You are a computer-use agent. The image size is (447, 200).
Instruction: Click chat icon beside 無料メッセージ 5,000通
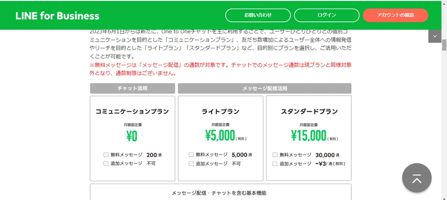tap(191, 155)
